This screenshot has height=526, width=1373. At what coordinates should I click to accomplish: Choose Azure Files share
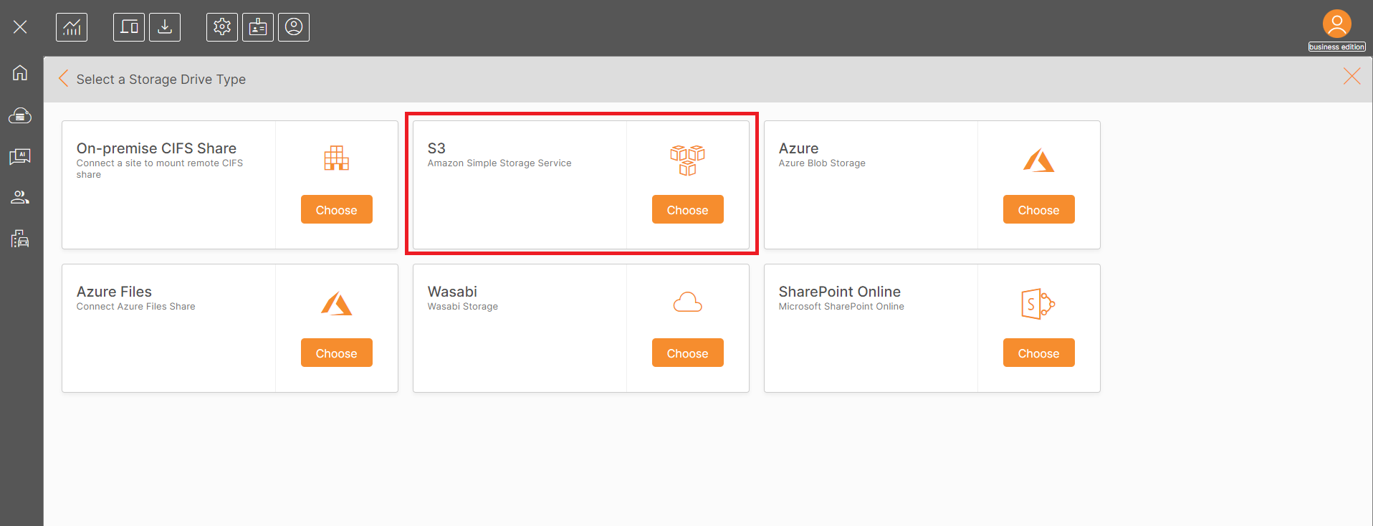[x=337, y=353]
